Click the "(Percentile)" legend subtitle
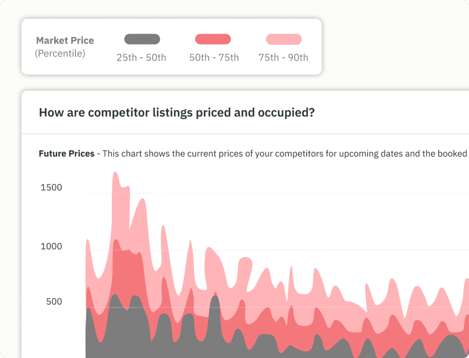 click(x=60, y=54)
